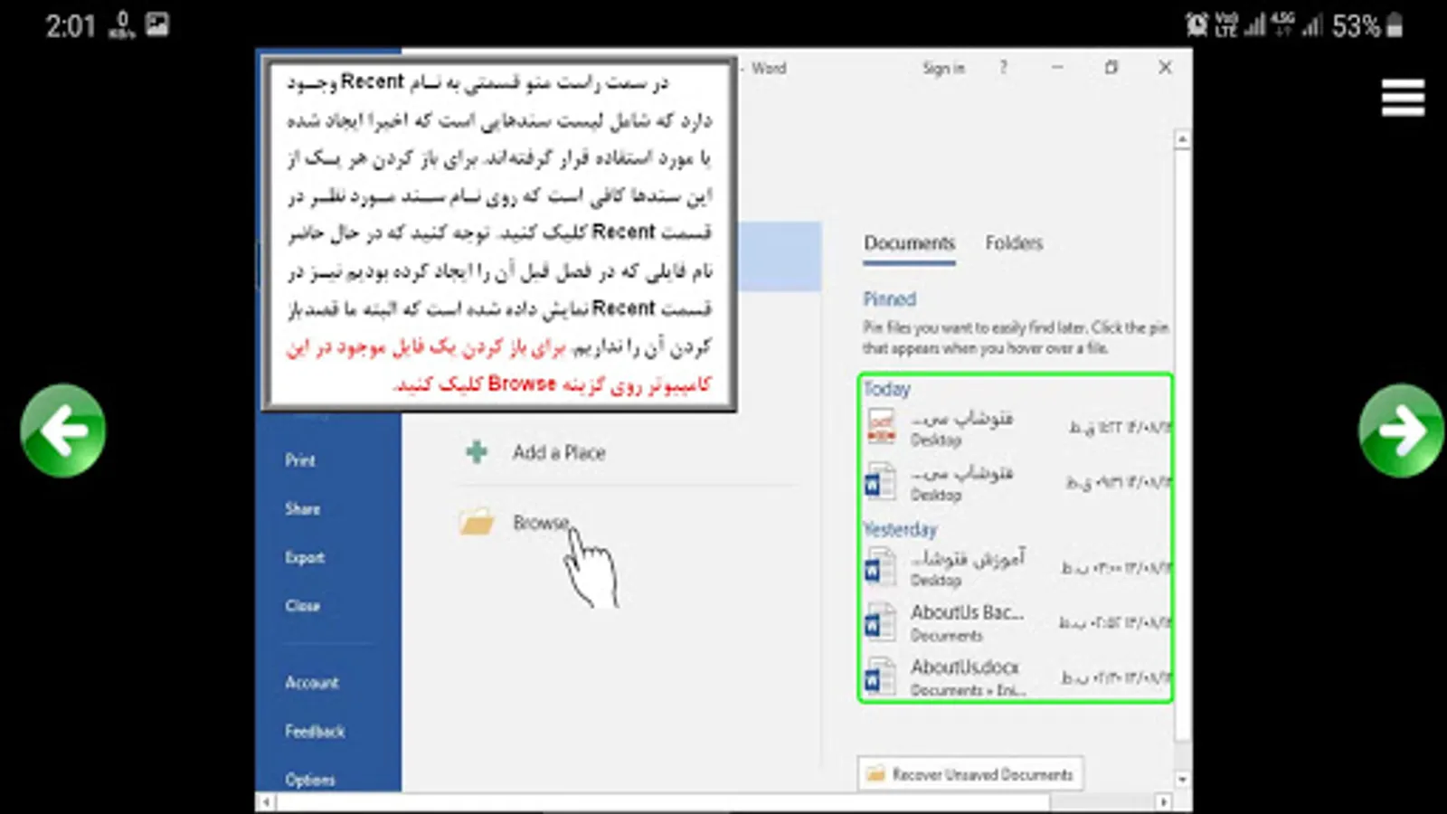
Task: Tap the battery indicator showing 53%
Action: [x=1367, y=25]
